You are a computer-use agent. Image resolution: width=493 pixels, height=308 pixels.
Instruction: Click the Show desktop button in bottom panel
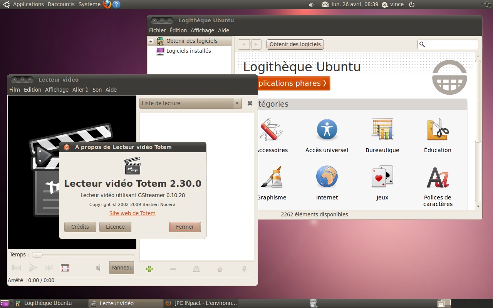(x=4, y=303)
